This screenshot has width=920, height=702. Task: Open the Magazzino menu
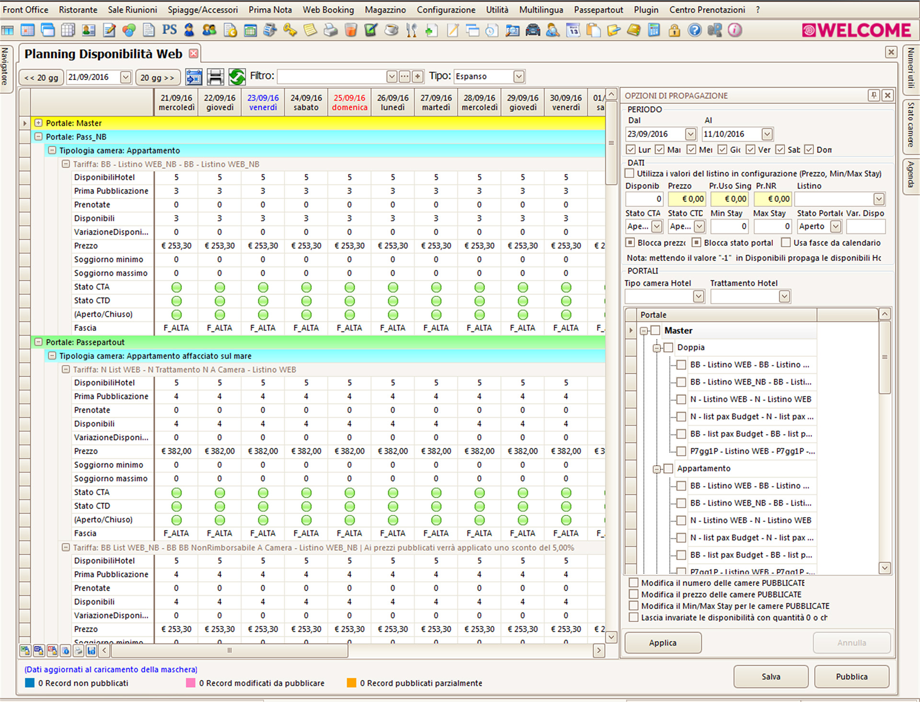coord(385,10)
